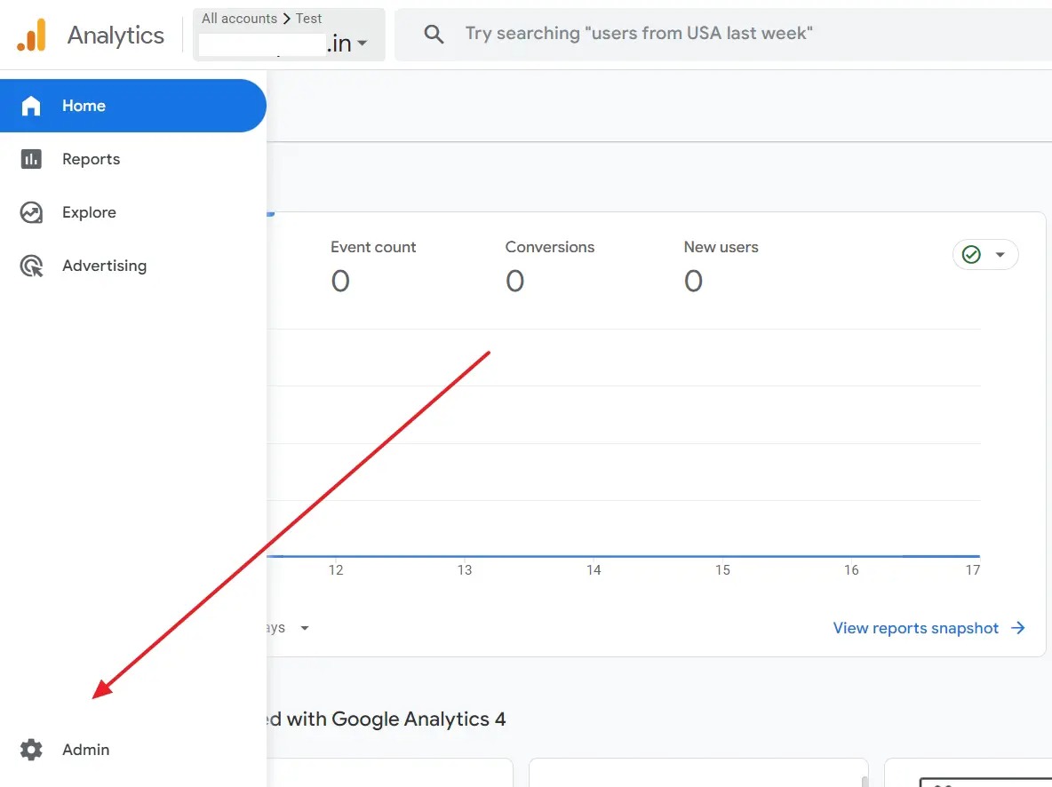This screenshot has width=1052, height=787.
Task: Open Home via the house icon
Action: (32, 105)
